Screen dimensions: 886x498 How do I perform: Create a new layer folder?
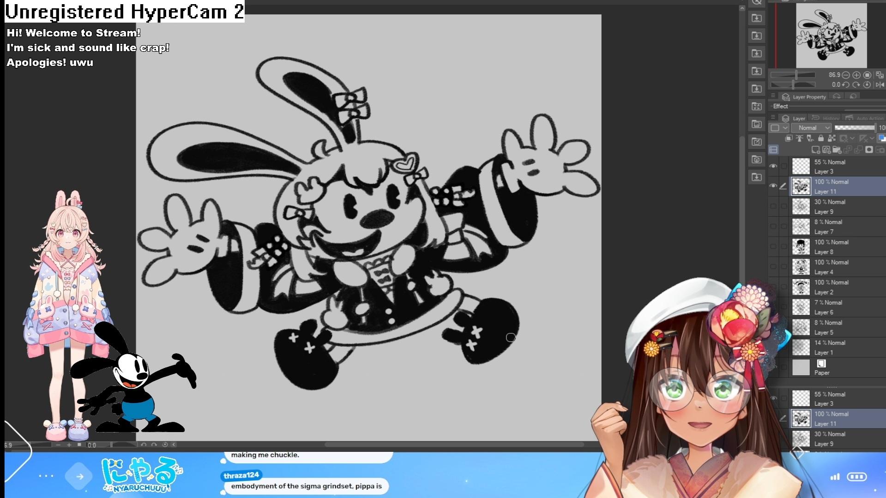pos(837,149)
